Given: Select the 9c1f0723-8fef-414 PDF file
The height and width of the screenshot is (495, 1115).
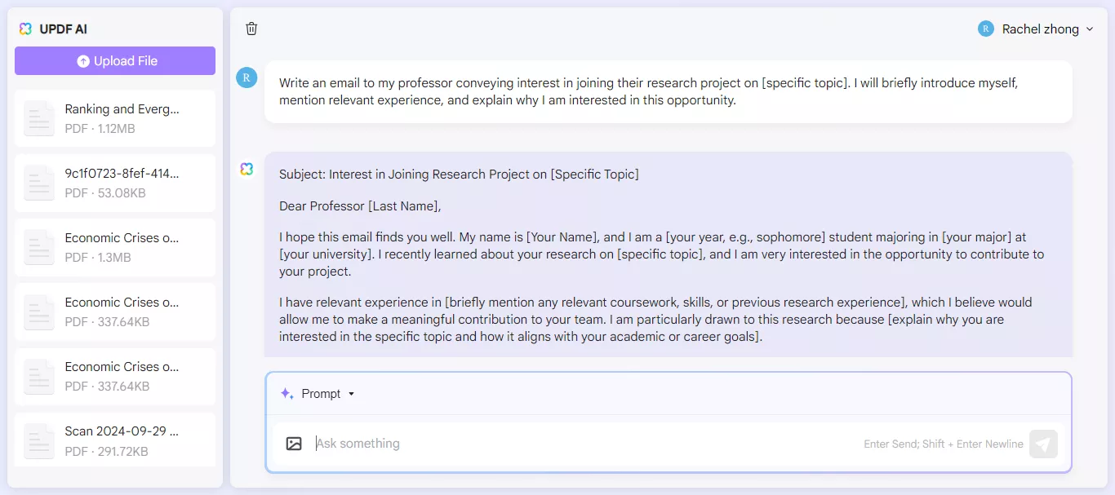Looking at the screenshot, I should 114,183.
